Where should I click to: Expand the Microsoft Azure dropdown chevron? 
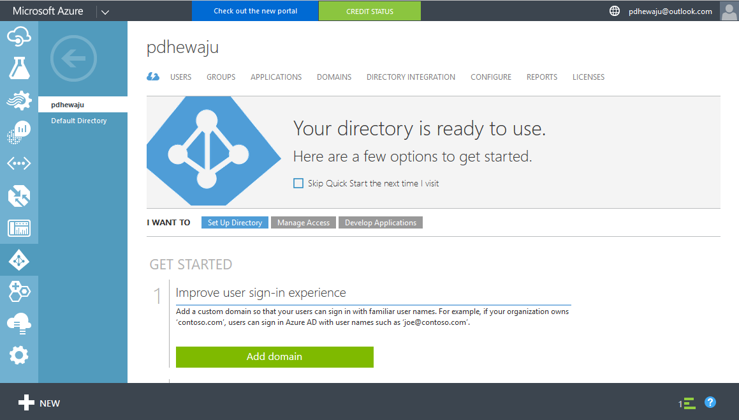coord(105,11)
